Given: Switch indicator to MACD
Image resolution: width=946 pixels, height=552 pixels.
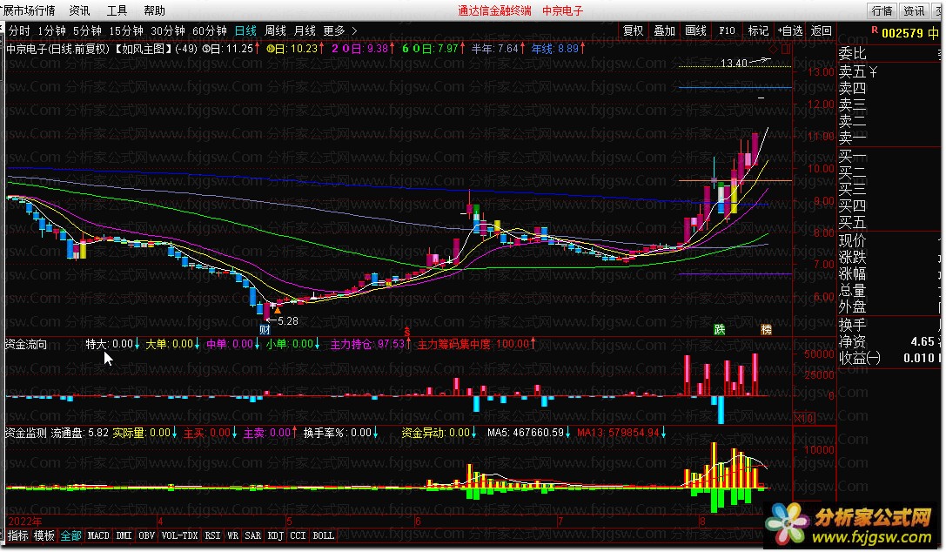Looking at the screenshot, I should click(x=98, y=535).
